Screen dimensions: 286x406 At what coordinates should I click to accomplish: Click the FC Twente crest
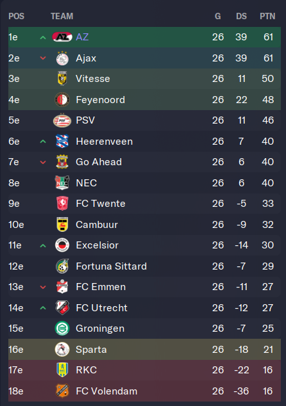coord(62,203)
